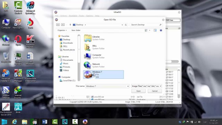Open Opera desktop shortcut
This screenshot has height=125, width=222.
[x=18, y=41]
